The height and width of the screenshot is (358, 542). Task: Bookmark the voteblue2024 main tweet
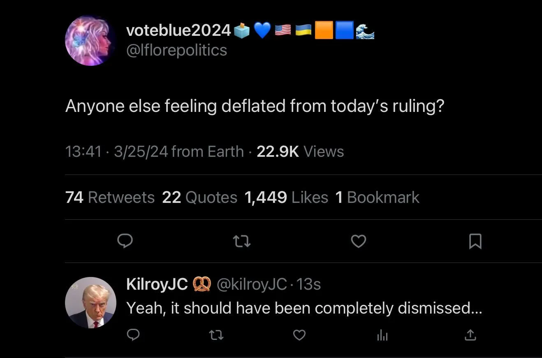[x=475, y=241]
